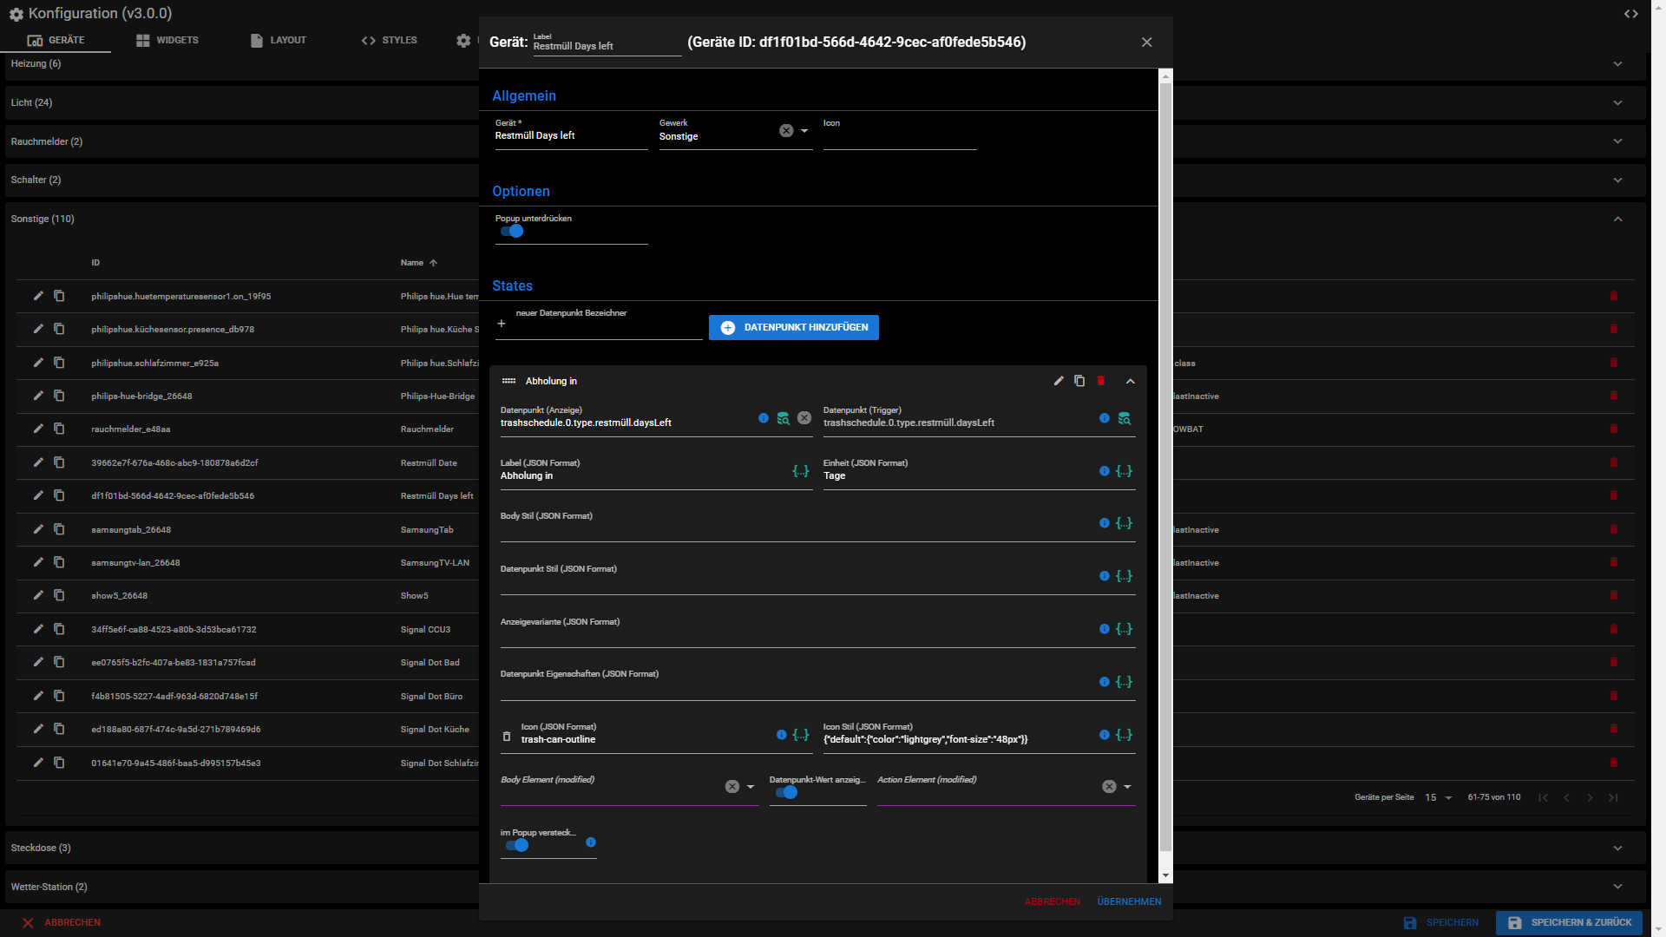
Task: Open object browser for Datenpunkt (Trigger)
Action: tap(1125, 418)
